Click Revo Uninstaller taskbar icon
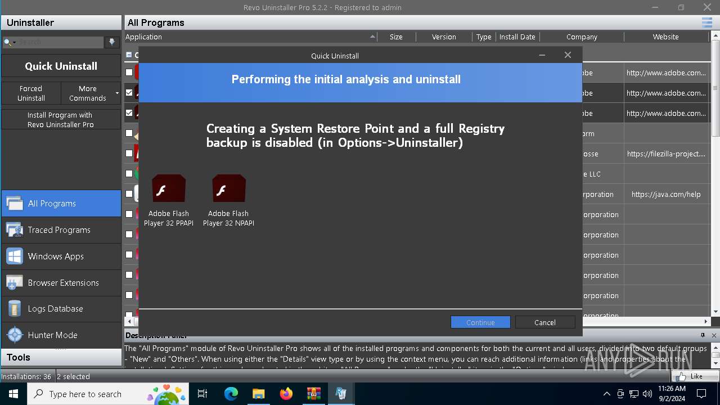 coord(341,394)
